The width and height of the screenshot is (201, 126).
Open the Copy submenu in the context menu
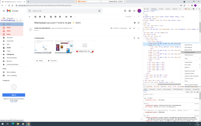tap(191, 59)
